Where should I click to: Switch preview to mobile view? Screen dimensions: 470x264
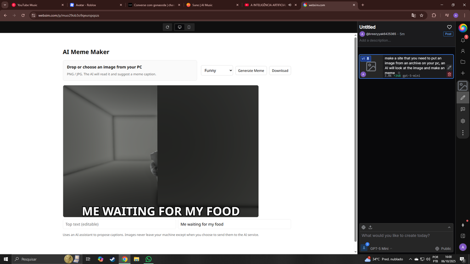[189, 27]
